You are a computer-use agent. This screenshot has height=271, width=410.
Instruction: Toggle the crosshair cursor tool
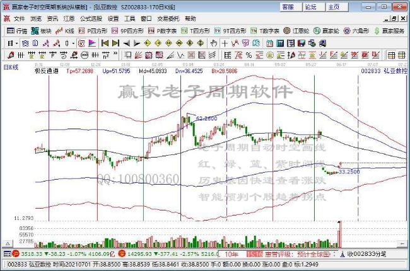coord(225,43)
